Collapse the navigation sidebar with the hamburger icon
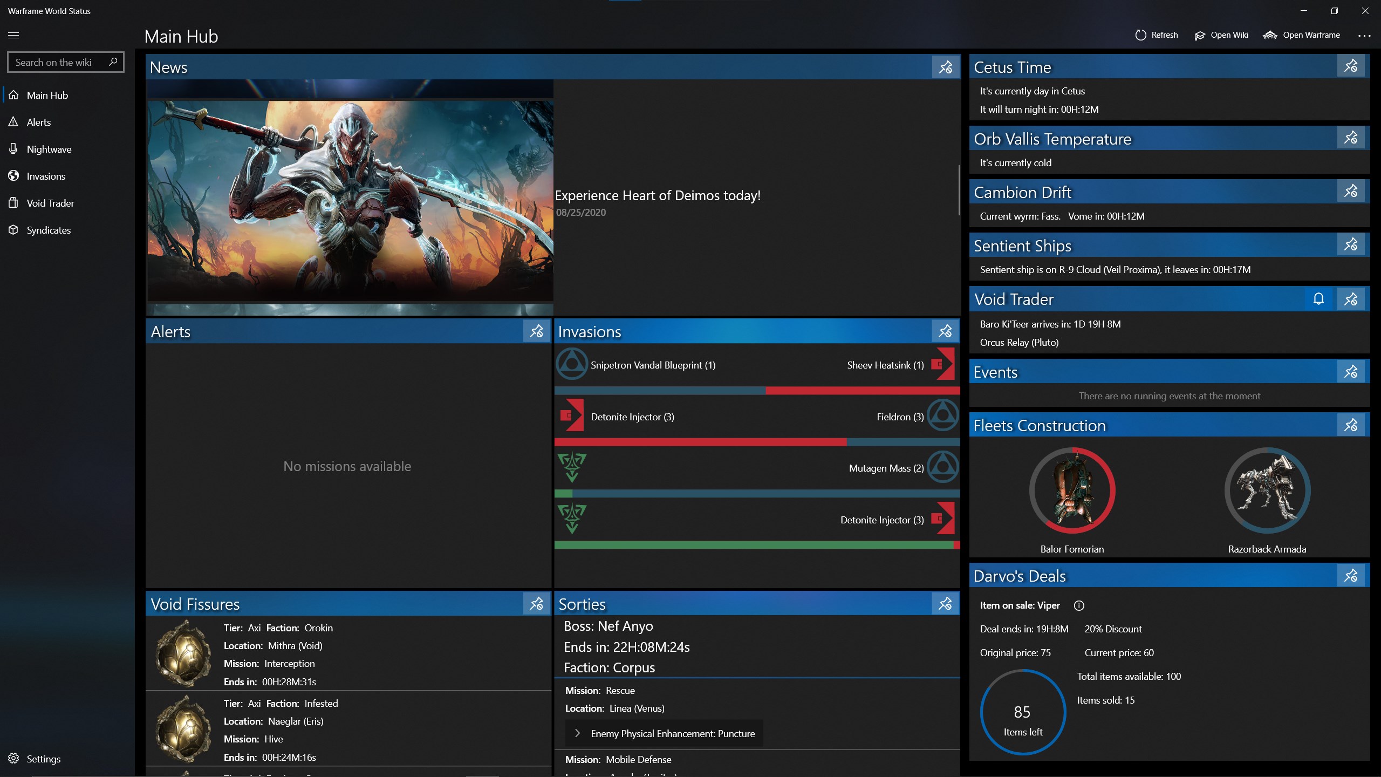 [13, 35]
